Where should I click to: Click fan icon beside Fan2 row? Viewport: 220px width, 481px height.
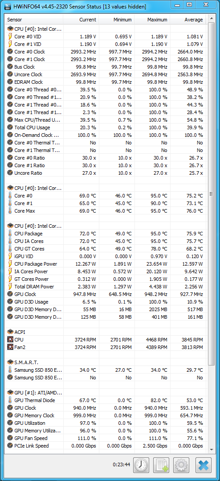[10, 347]
